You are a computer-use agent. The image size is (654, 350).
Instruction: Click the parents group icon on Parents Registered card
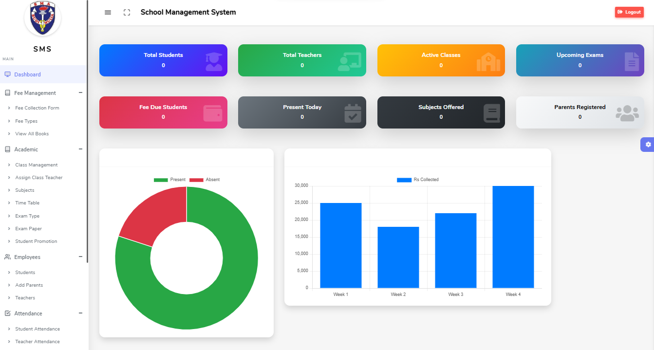[628, 112]
